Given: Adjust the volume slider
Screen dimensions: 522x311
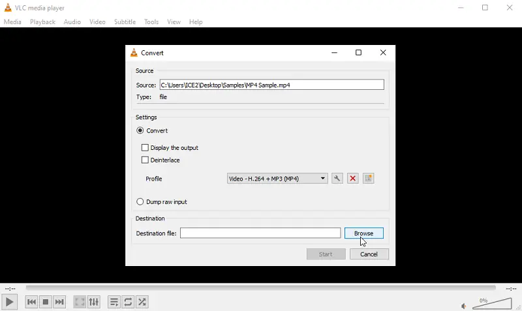Looking at the screenshot, I should pyautogui.click(x=492, y=303).
